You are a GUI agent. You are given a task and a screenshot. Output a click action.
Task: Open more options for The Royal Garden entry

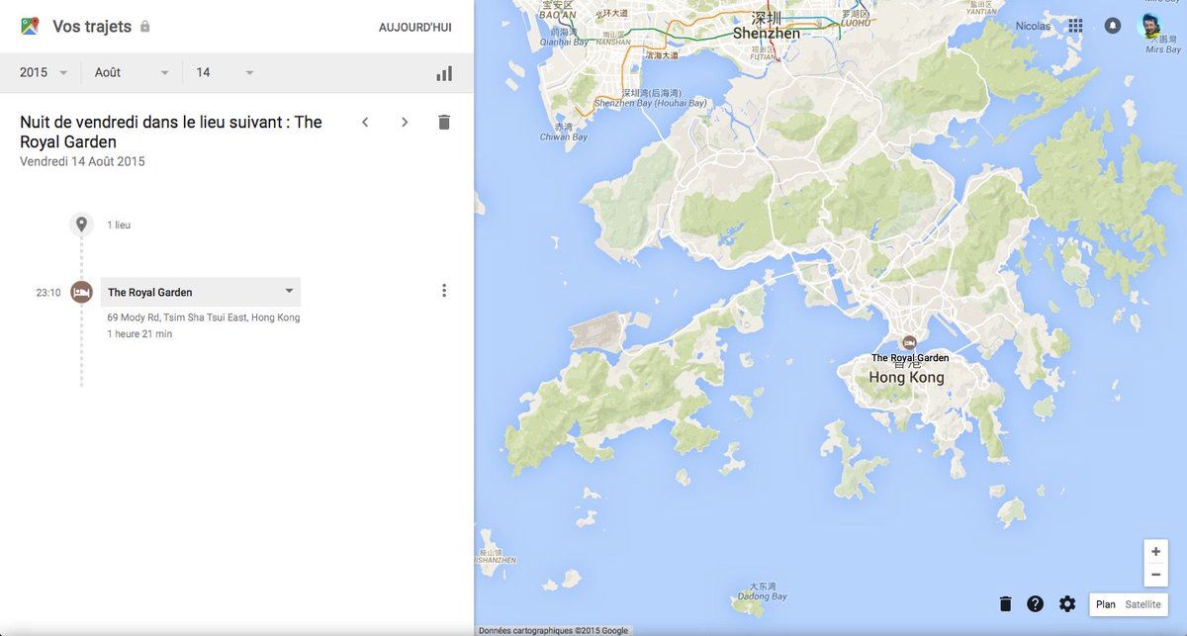point(444,291)
